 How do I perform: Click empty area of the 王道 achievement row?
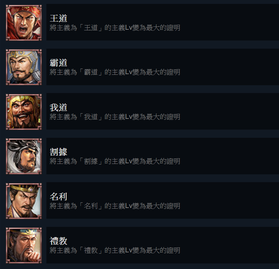pyautogui.click(x=230, y=22)
